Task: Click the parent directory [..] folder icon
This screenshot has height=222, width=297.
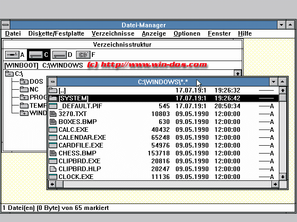Action: [53, 90]
